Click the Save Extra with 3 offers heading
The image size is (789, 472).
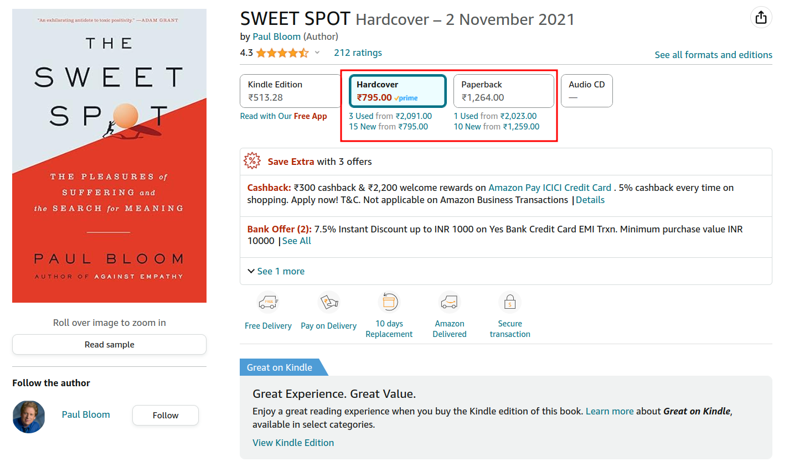click(x=319, y=162)
